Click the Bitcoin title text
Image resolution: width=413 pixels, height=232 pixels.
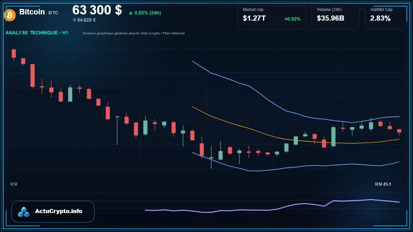coord(32,12)
